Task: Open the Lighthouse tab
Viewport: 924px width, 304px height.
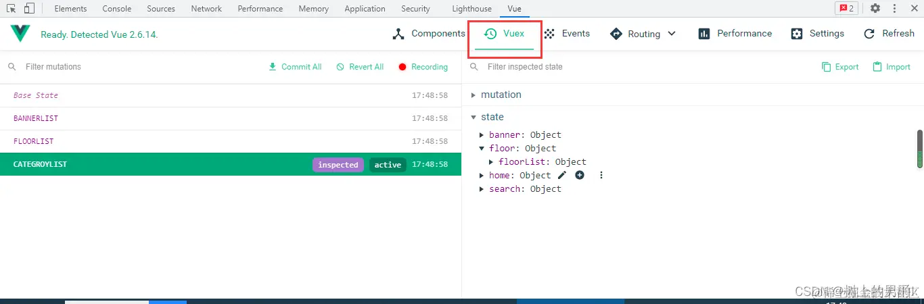Action: 471,9
